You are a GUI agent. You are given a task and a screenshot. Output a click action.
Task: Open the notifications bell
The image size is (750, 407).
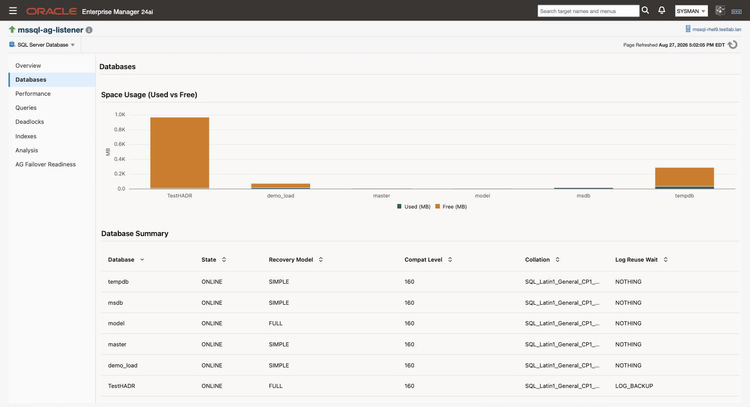(x=662, y=11)
